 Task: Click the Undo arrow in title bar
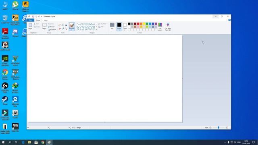click(x=36, y=17)
